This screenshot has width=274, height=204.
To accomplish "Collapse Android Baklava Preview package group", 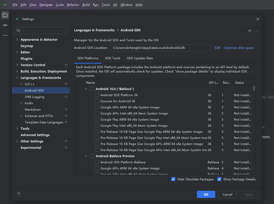I will click(86, 156).
